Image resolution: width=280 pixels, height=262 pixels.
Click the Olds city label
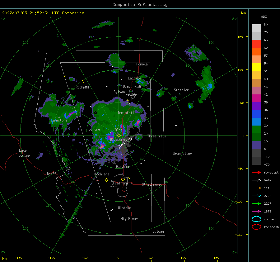point(119,130)
